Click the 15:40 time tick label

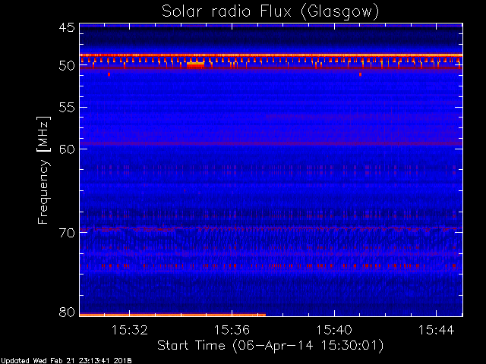coord(334,330)
